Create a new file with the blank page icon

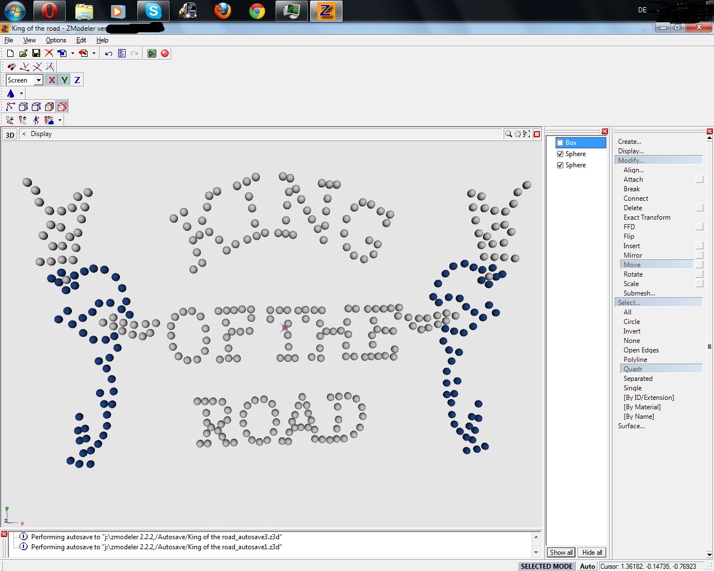[x=10, y=54]
